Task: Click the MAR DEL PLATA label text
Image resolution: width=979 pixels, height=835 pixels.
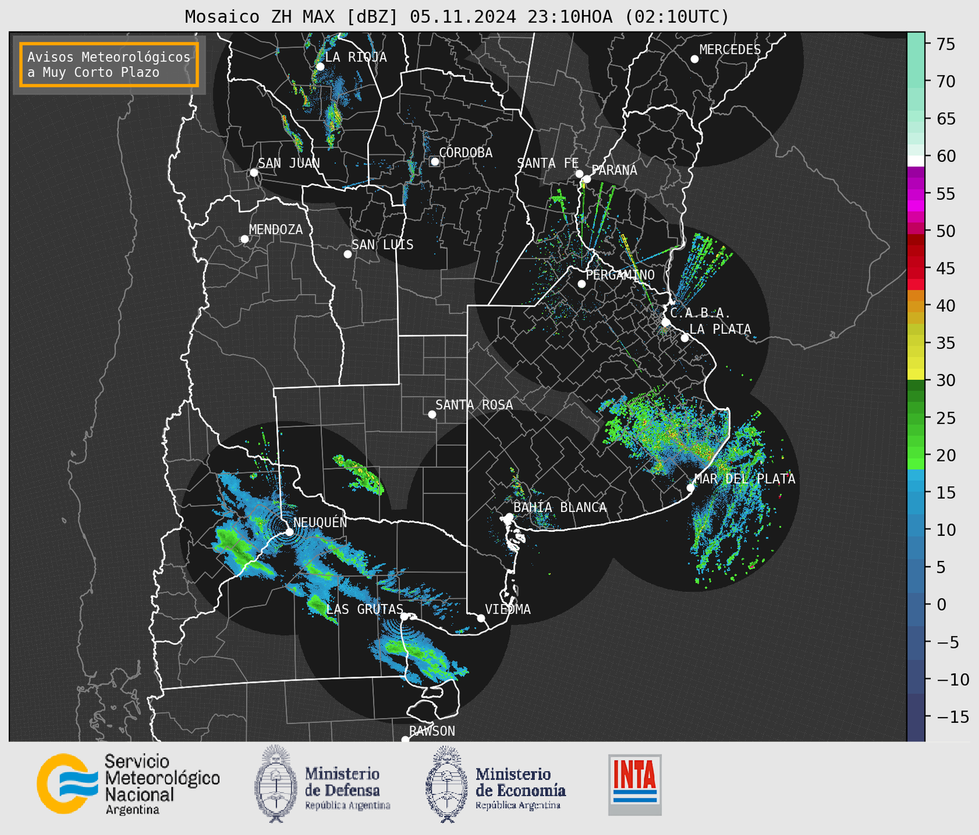Action: coord(745,479)
